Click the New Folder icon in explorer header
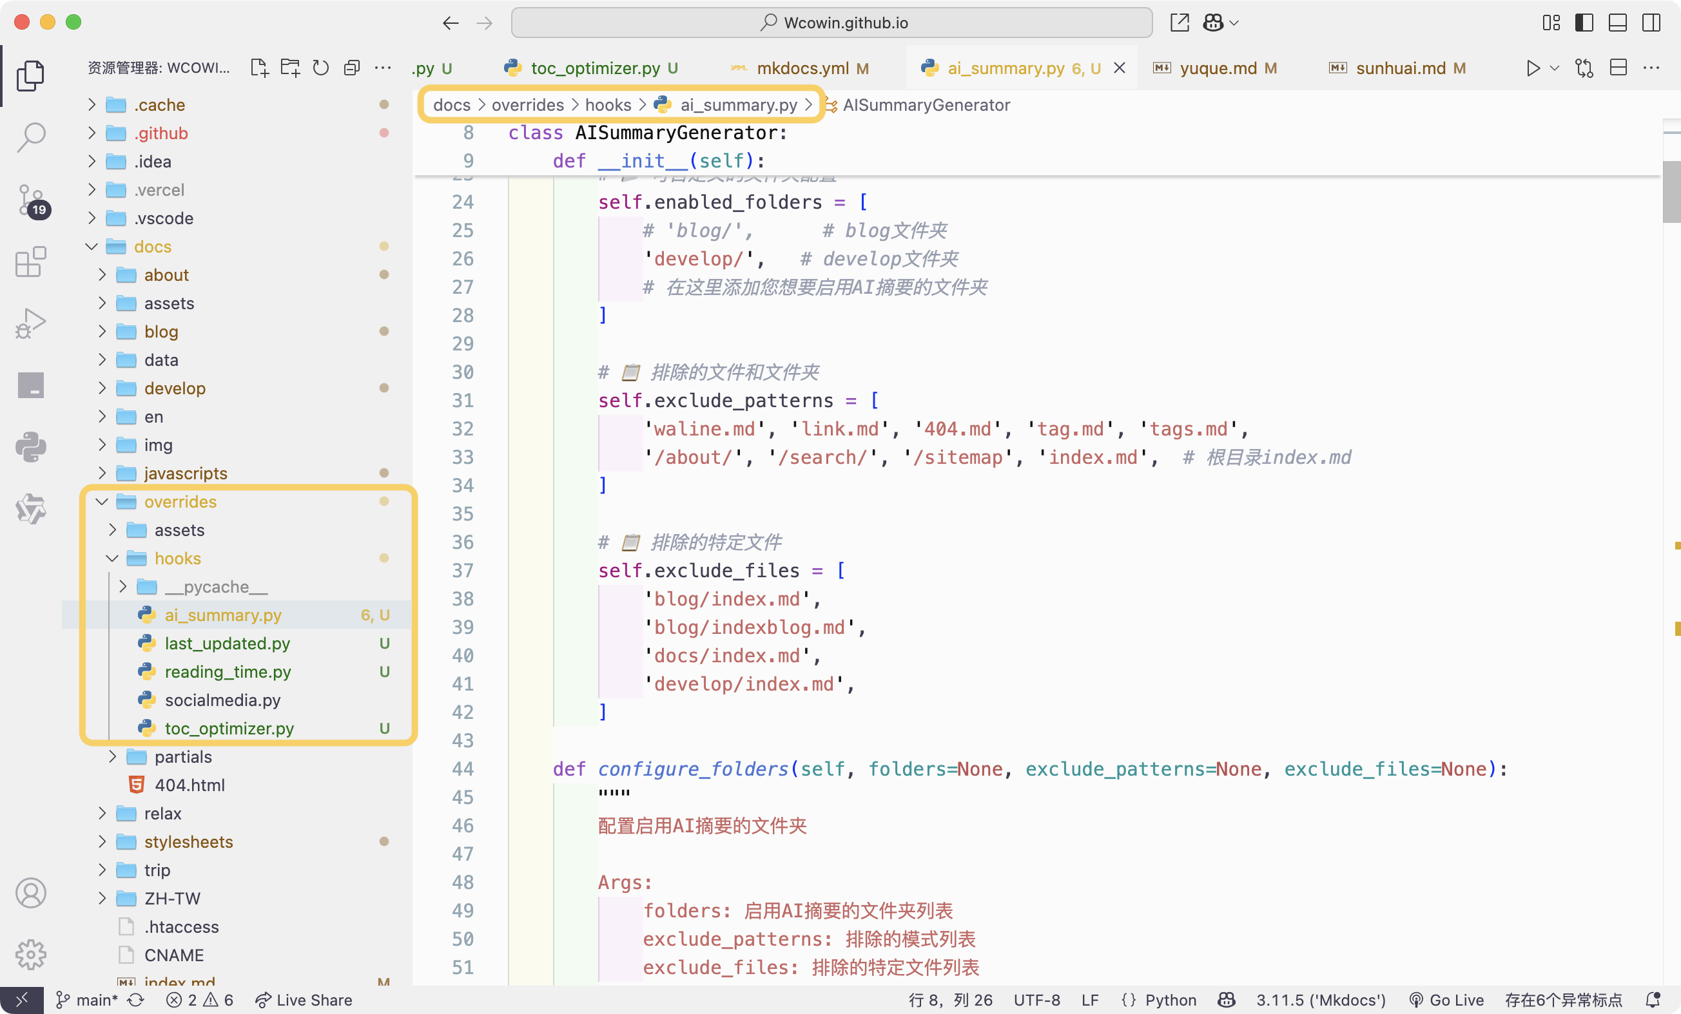This screenshot has height=1014, width=1681. [290, 68]
